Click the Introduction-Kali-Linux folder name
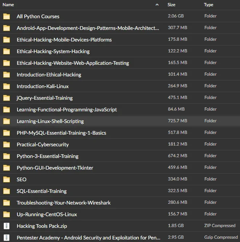The height and width of the screenshot is (242, 240). [43, 86]
